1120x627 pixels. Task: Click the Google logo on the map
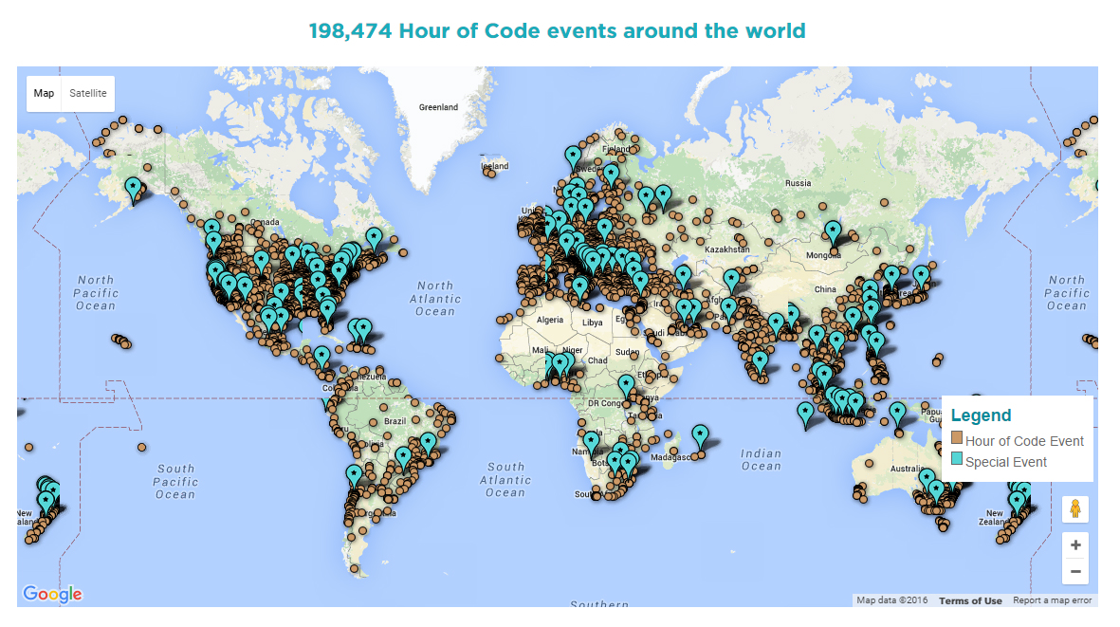pyautogui.click(x=52, y=595)
